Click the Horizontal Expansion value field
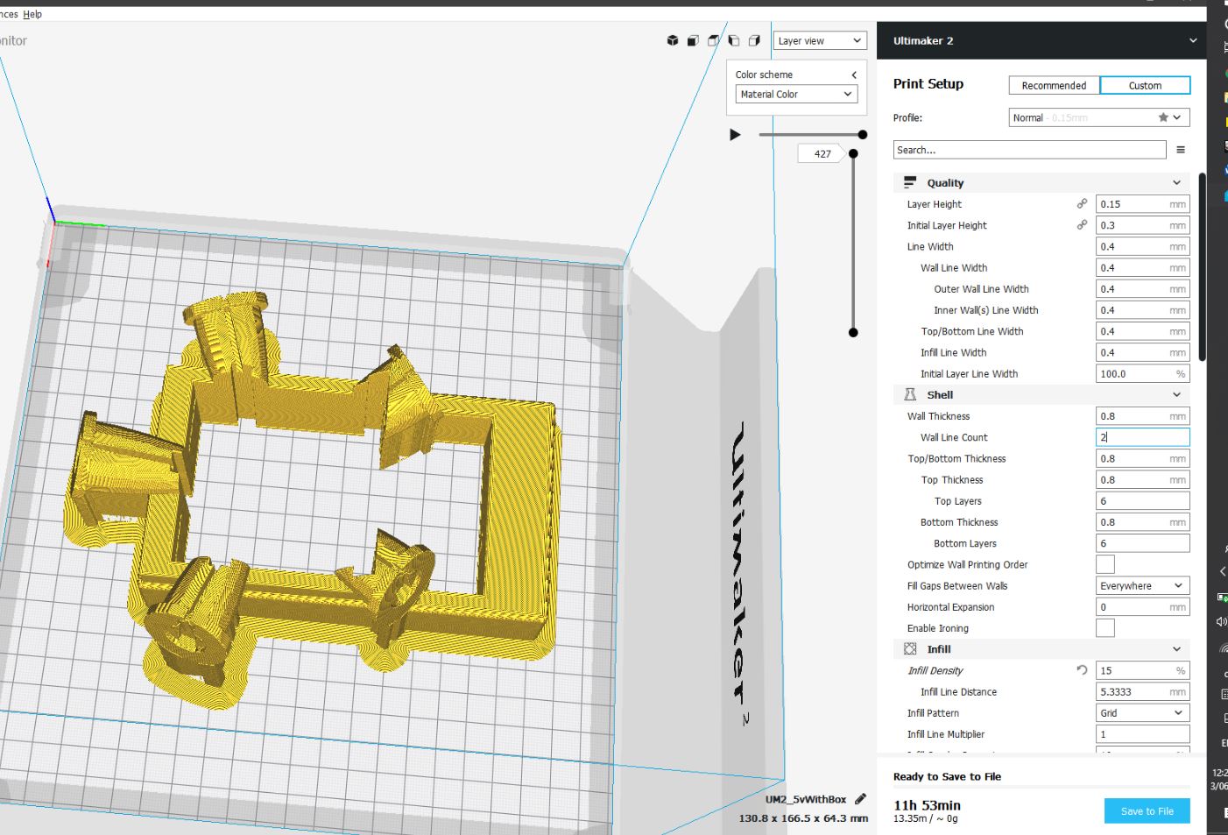 pos(1142,607)
